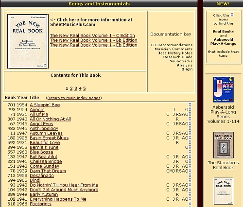The width and height of the screenshot is (243, 207).
Task: Open book icon for Don't Get Around Much Anymore
Action: pyautogui.click(x=190, y=190)
